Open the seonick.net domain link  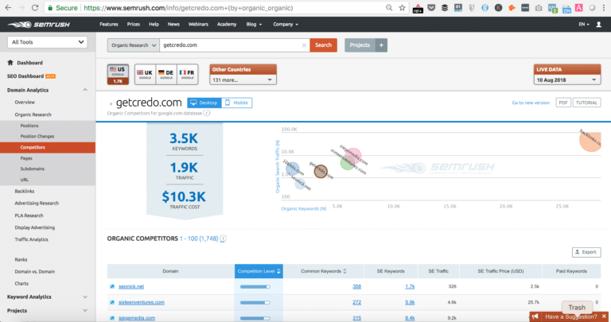[131, 286]
